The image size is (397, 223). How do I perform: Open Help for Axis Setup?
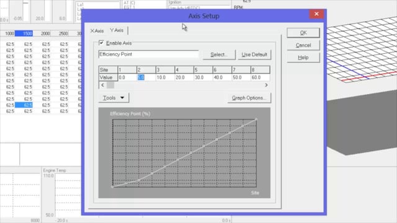303,58
